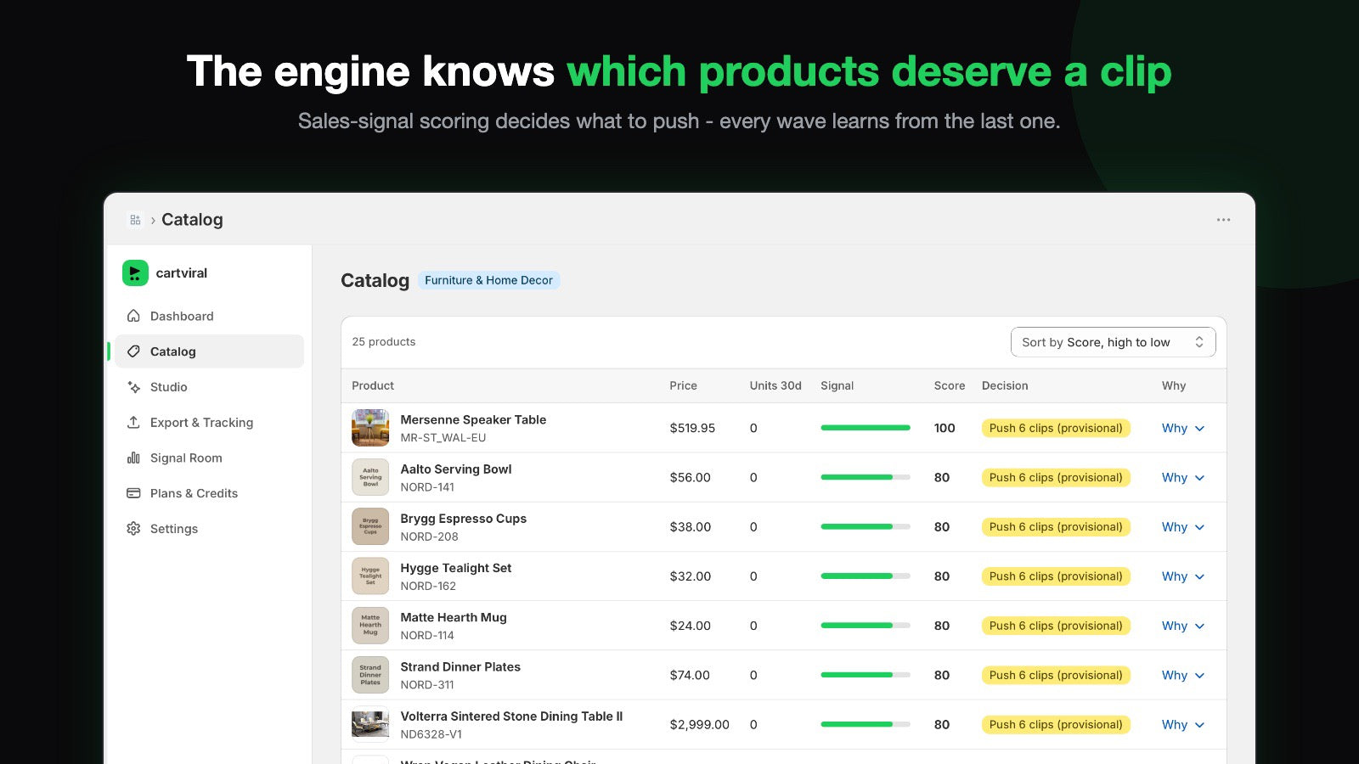Screen dimensions: 1359x764
Task: Open Export & Tracking
Action: coord(209,422)
